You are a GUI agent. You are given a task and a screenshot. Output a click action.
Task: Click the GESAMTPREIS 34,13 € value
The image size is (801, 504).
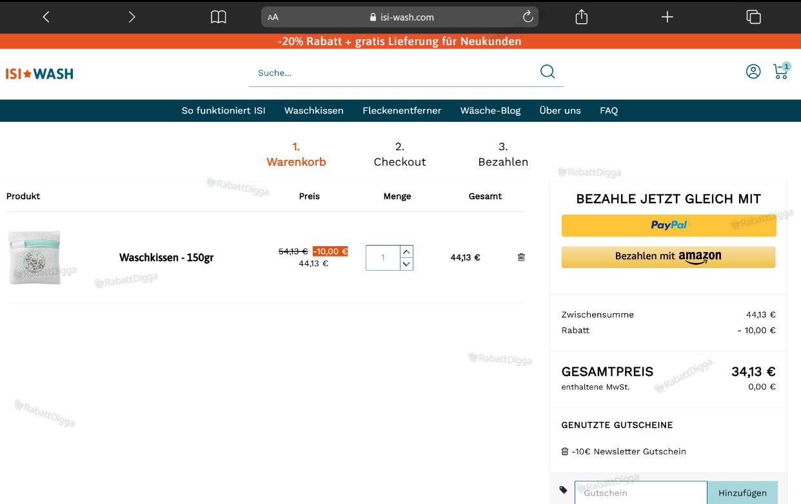click(x=753, y=371)
